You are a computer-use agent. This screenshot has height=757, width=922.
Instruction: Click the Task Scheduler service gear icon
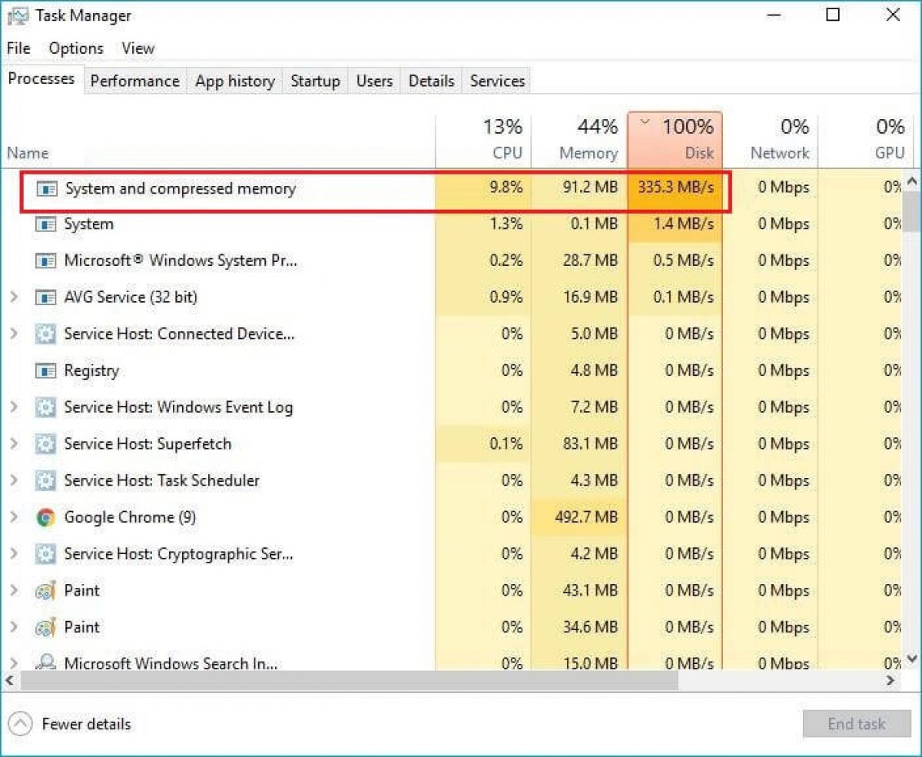46,481
